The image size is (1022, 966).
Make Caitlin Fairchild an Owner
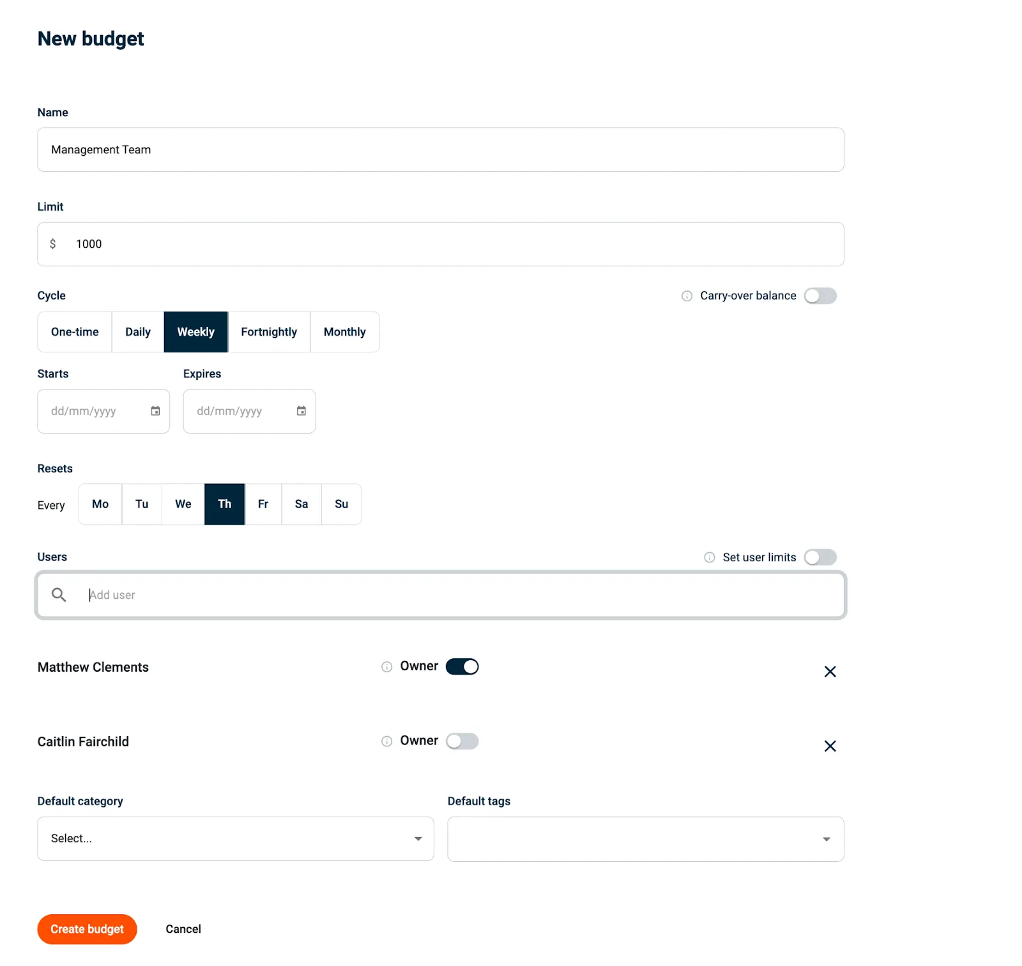[x=462, y=741]
